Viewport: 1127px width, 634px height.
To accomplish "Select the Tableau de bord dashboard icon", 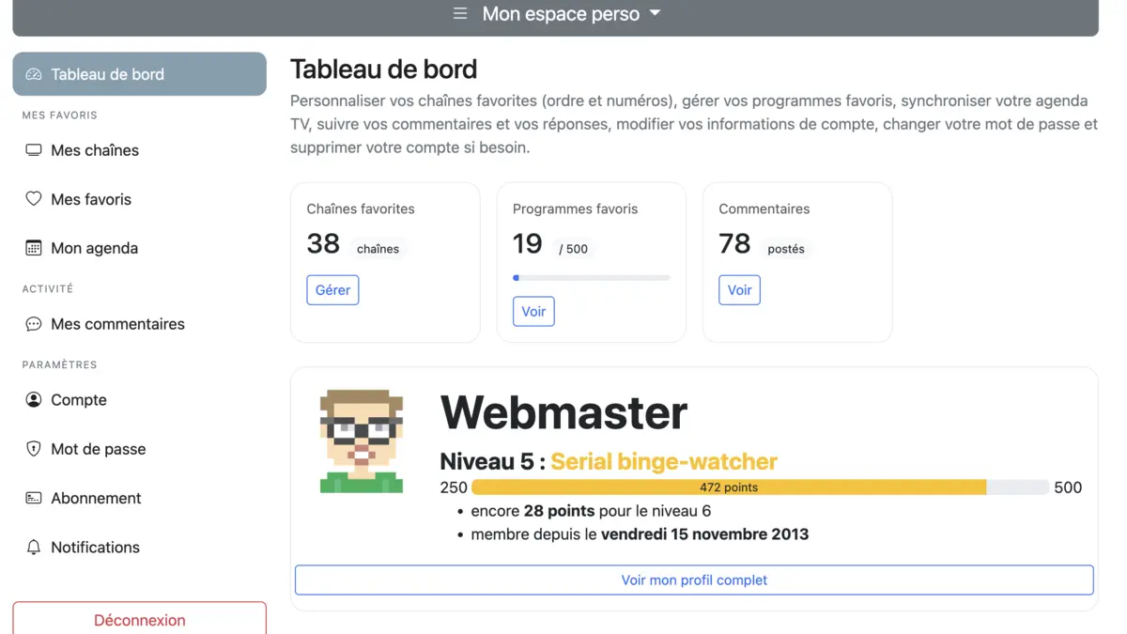I will click(x=34, y=73).
